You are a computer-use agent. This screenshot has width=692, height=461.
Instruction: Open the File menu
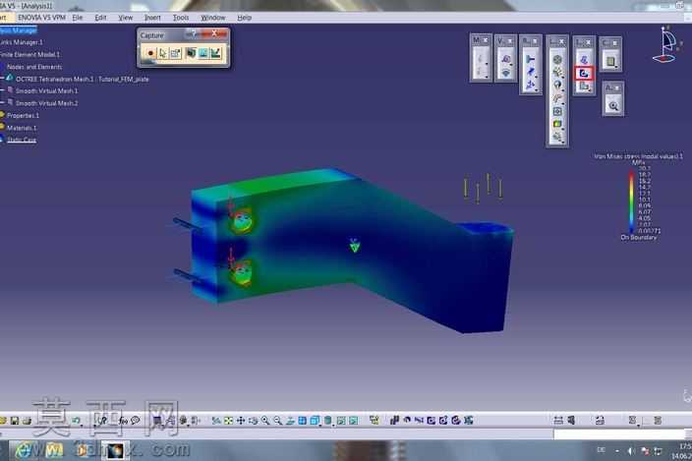(x=78, y=18)
